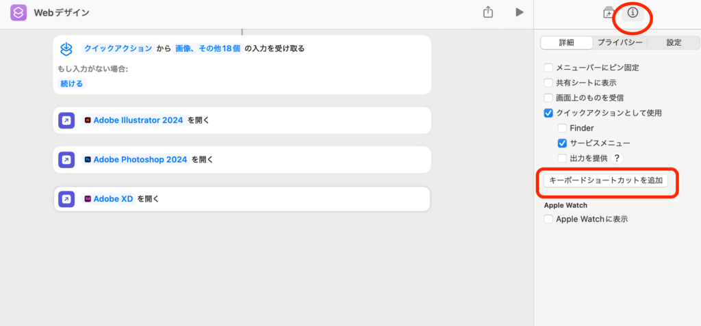Click the Web デザイン shortcut app icon
Viewport: 701px width, 326px height.
[x=18, y=13]
